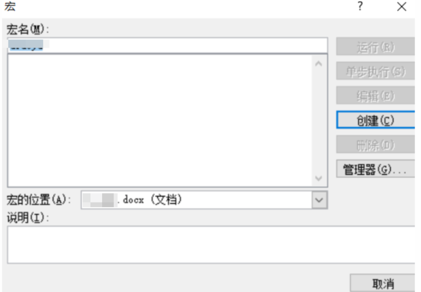Click the 说明(I) label

click(28, 218)
